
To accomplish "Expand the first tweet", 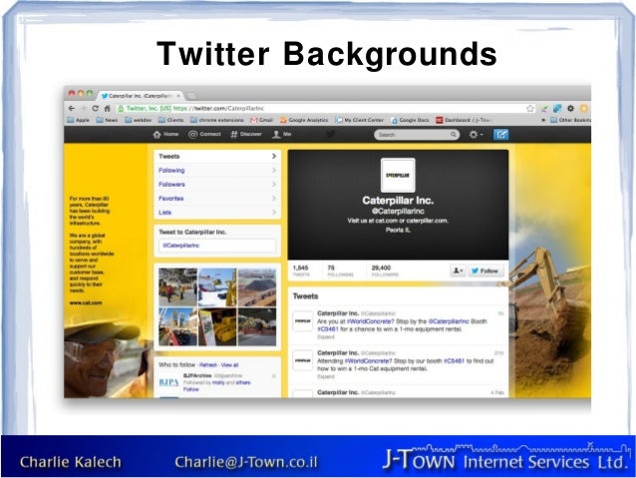I will [326, 336].
